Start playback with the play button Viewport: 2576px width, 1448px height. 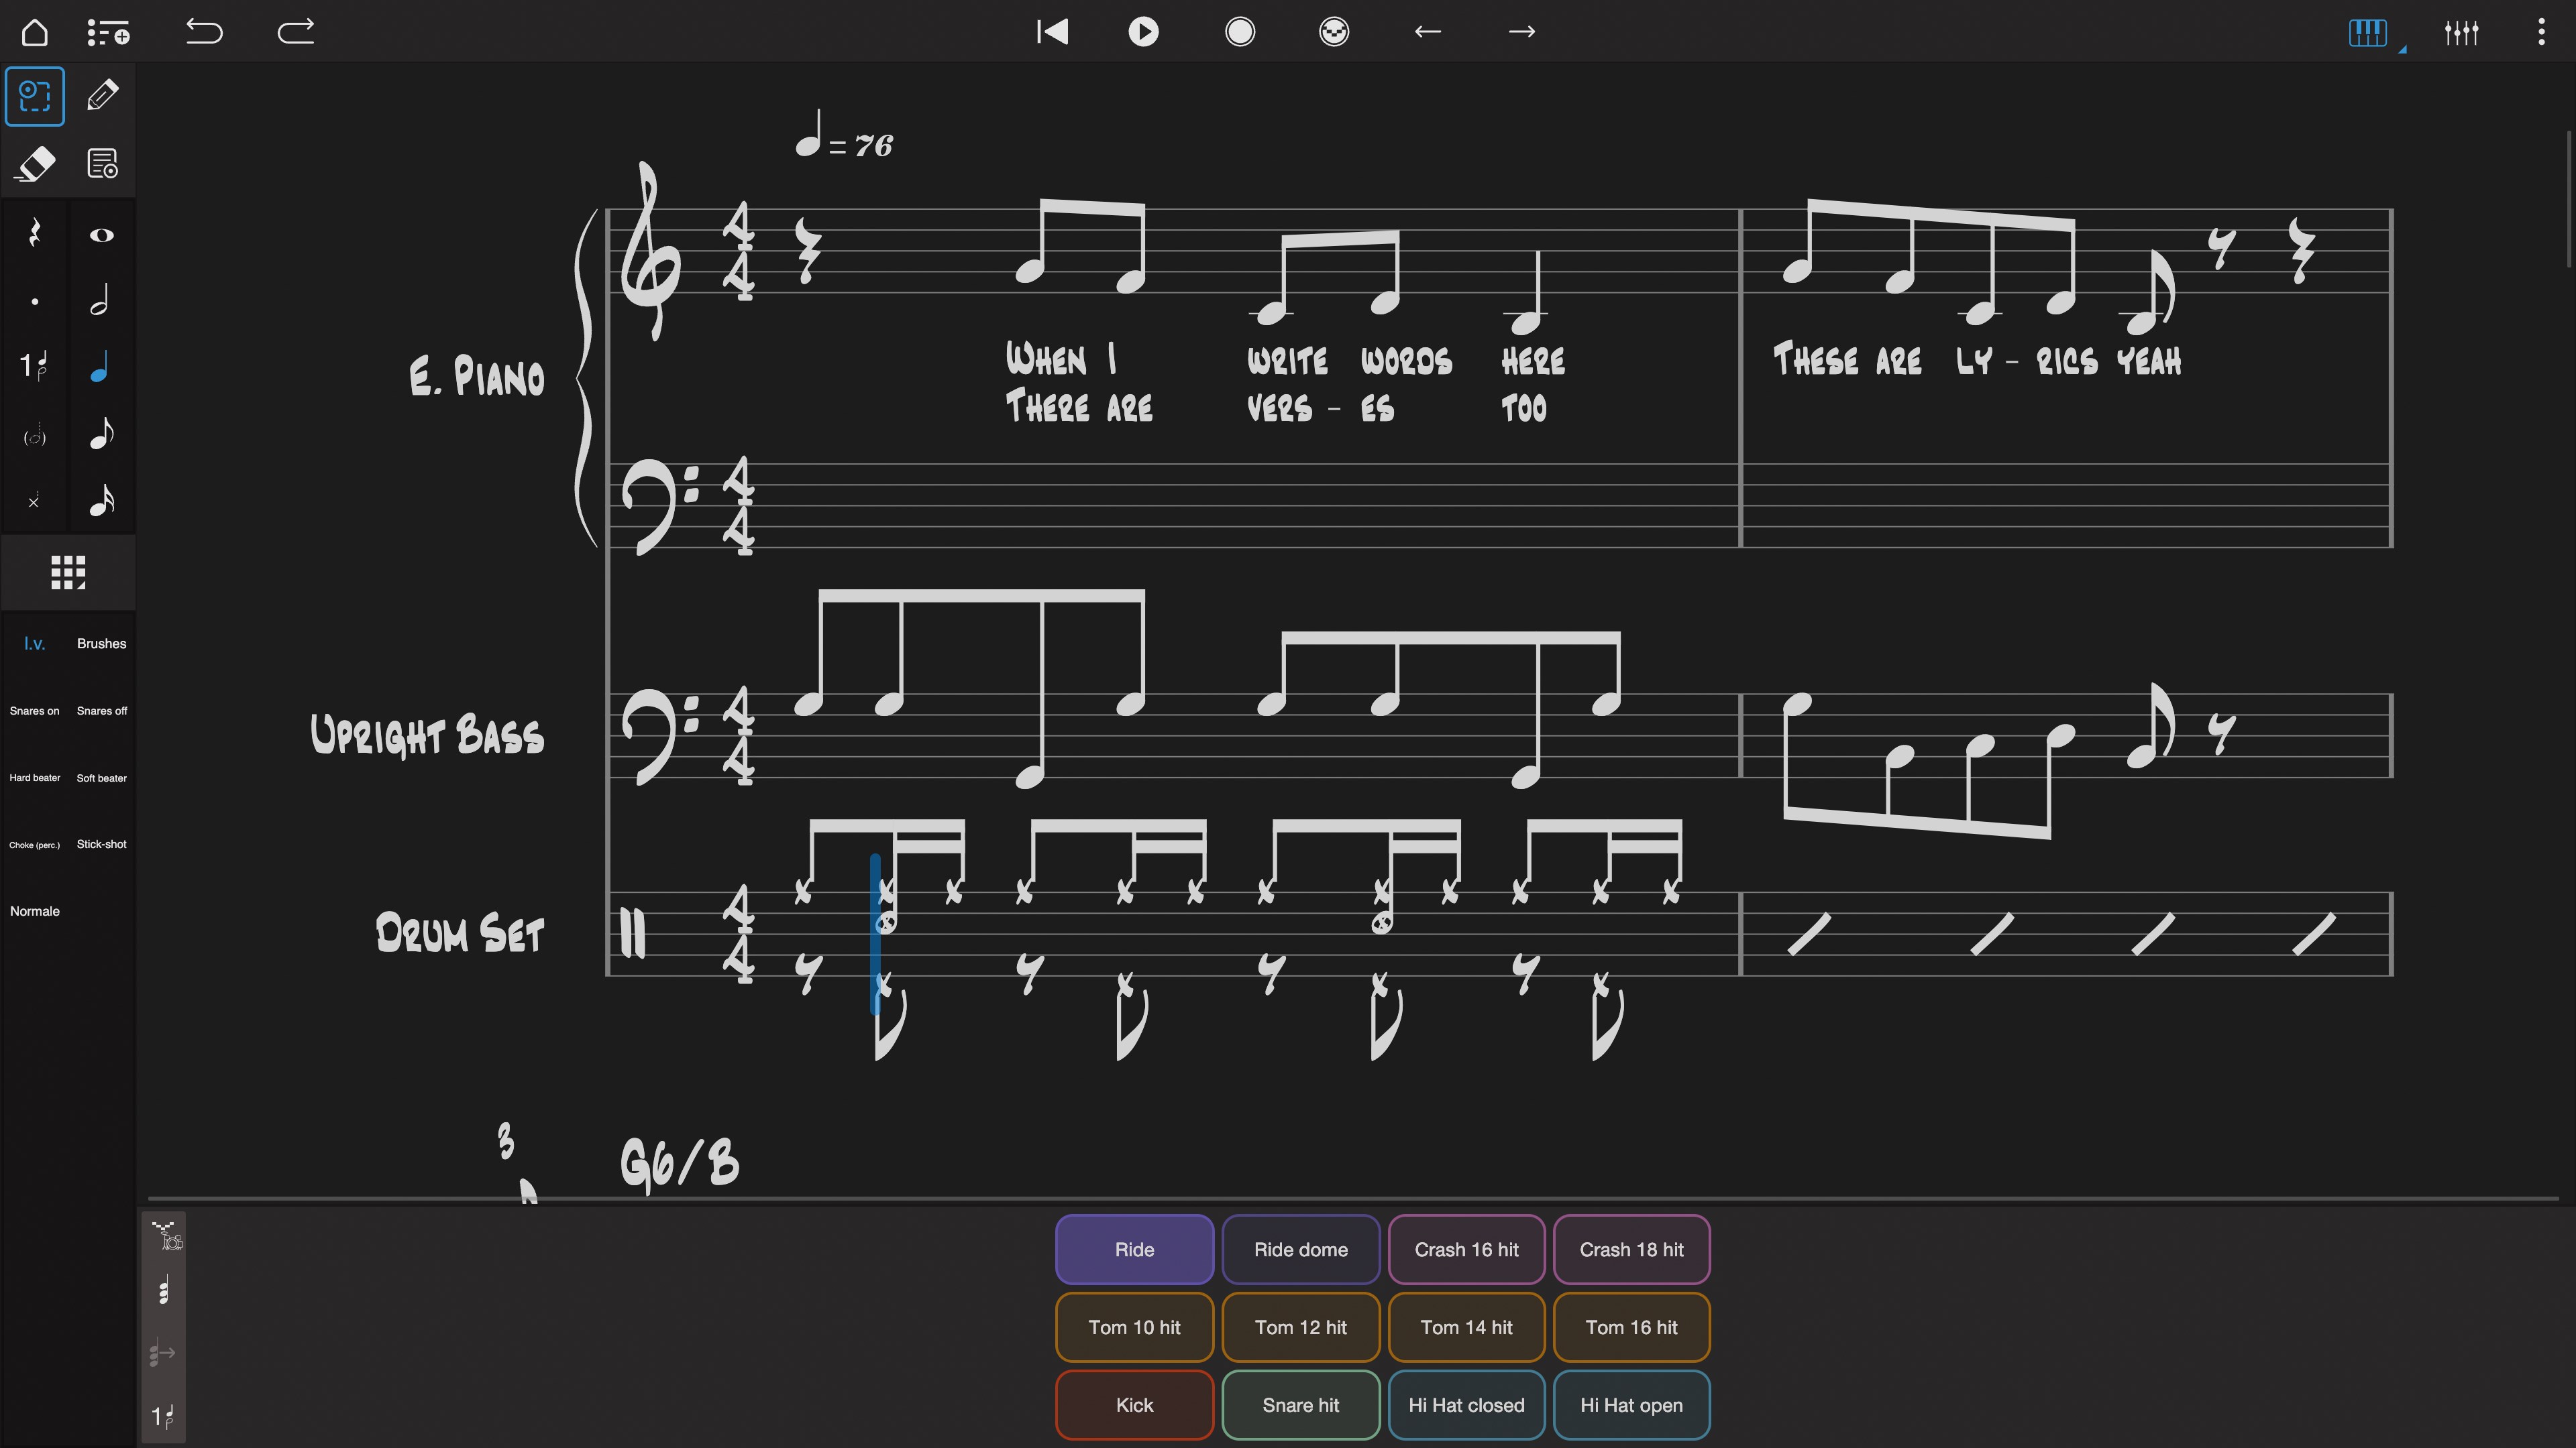click(1143, 32)
